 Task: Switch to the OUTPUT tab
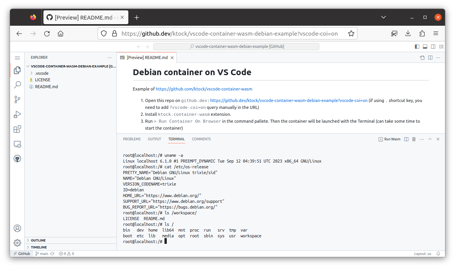[x=154, y=139]
